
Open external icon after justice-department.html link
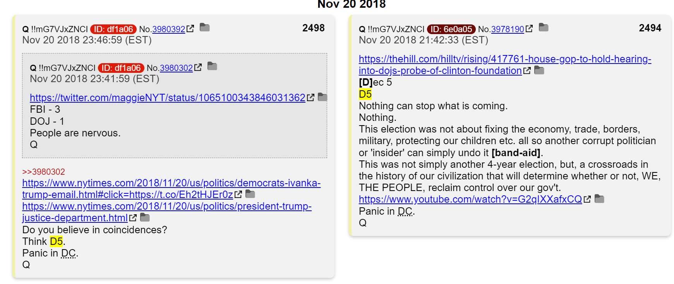pos(133,218)
